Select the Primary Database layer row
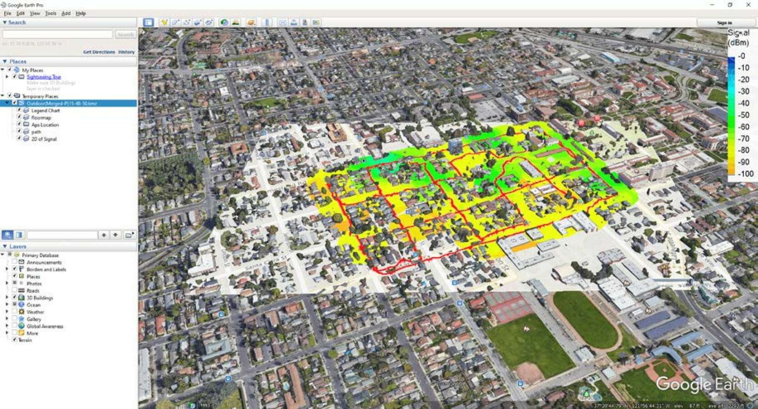The image size is (758, 409). click(x=40, y=255)
